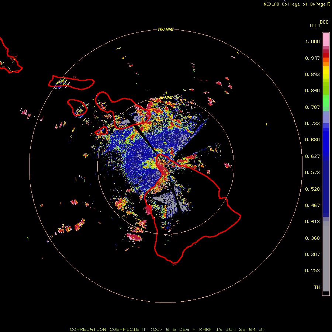Click the 100 NMI range ring label
332x332 pixels.
[166, 29]
